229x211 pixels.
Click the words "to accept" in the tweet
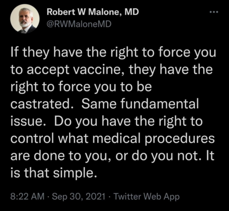tap(40, 70)
